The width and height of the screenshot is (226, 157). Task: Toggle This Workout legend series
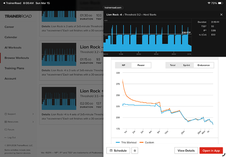126,143
